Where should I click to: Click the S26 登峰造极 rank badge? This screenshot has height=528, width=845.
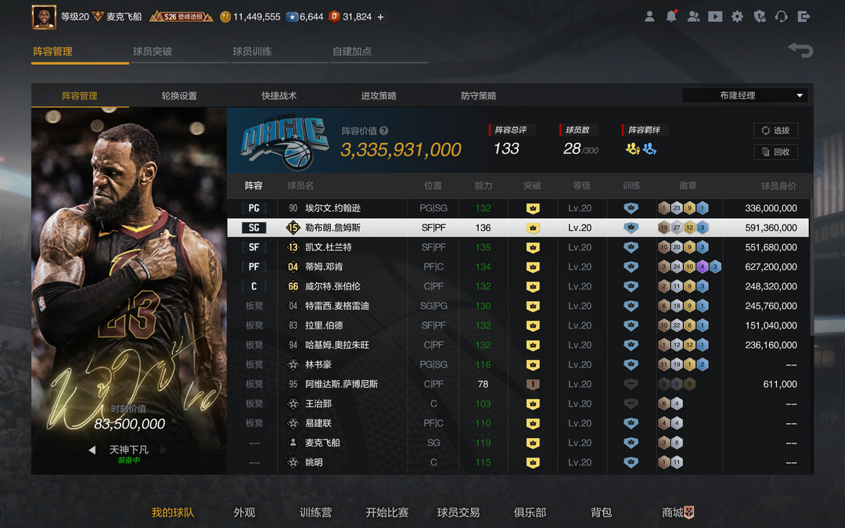pyautogui.click(x=181, y=16)
